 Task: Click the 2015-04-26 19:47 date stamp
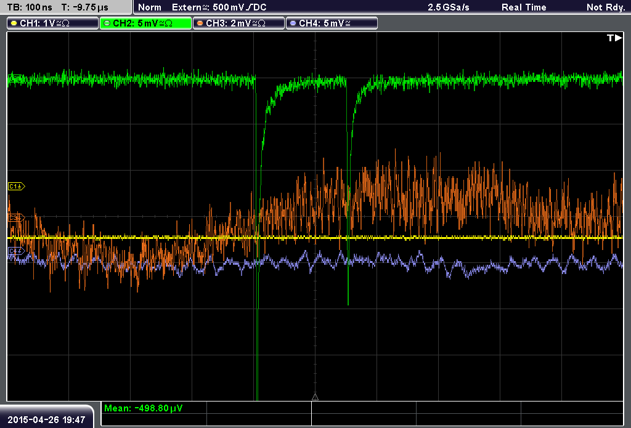pyautogui.click(x=46, y=420)
